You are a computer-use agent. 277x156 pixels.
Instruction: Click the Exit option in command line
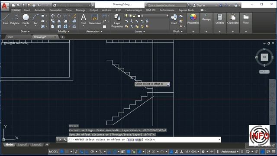point(131,140)
